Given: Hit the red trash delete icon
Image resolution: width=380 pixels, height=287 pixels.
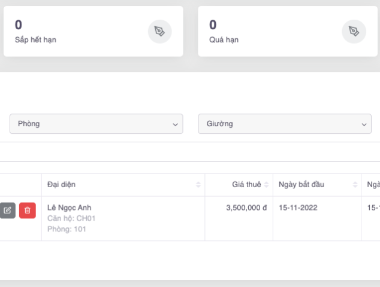Looking at the screenshot, I should (x=27, y=210).
